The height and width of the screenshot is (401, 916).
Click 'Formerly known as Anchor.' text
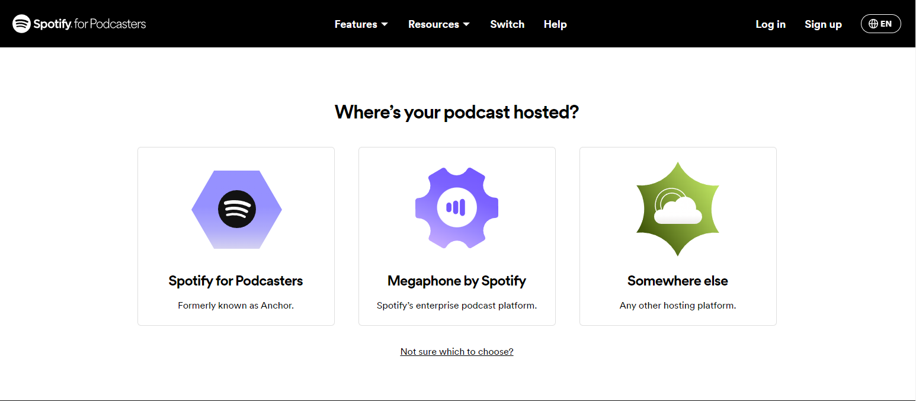tap(236, 306)
